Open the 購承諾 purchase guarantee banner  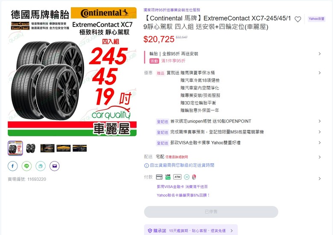(x=191, y=230)
